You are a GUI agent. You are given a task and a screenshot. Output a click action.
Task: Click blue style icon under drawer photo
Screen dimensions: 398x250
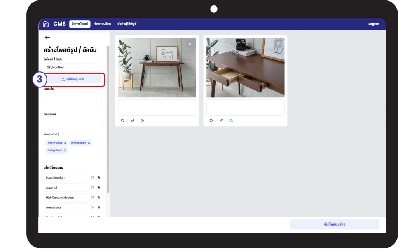click(x=231, y=121)
